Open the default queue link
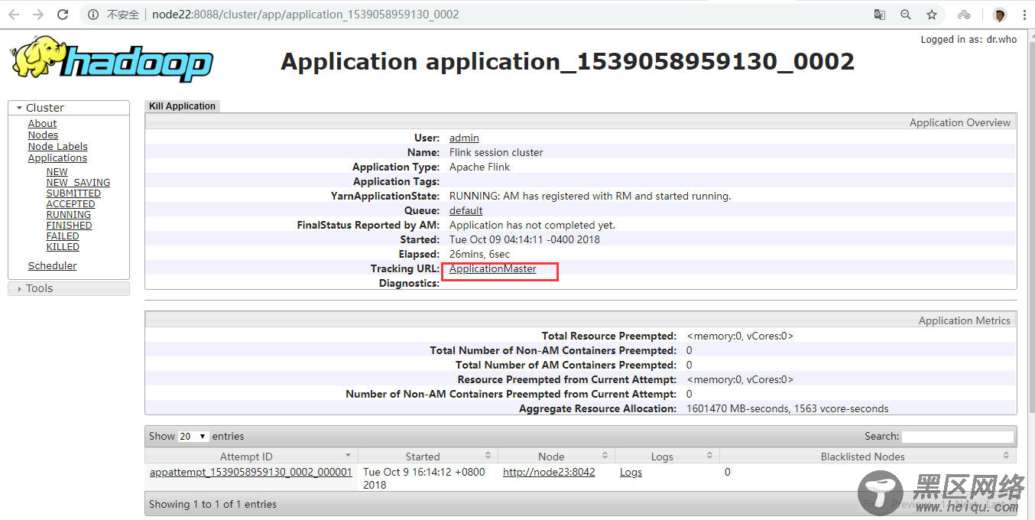 466,211
